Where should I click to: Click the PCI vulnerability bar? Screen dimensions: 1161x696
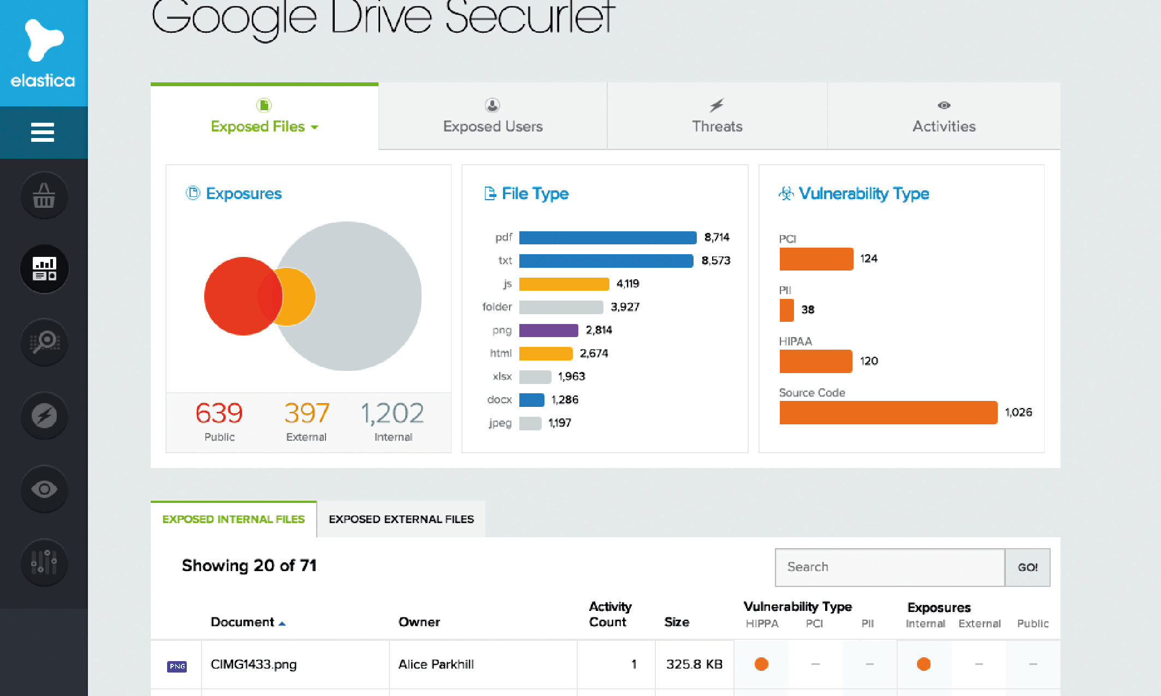pyautogui.click(x=816, y=259)
